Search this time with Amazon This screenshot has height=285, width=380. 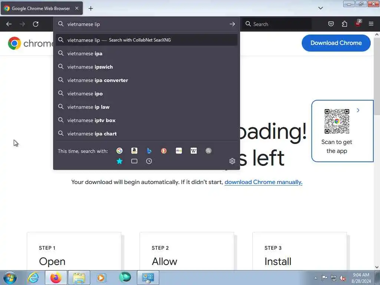point(134,151)
